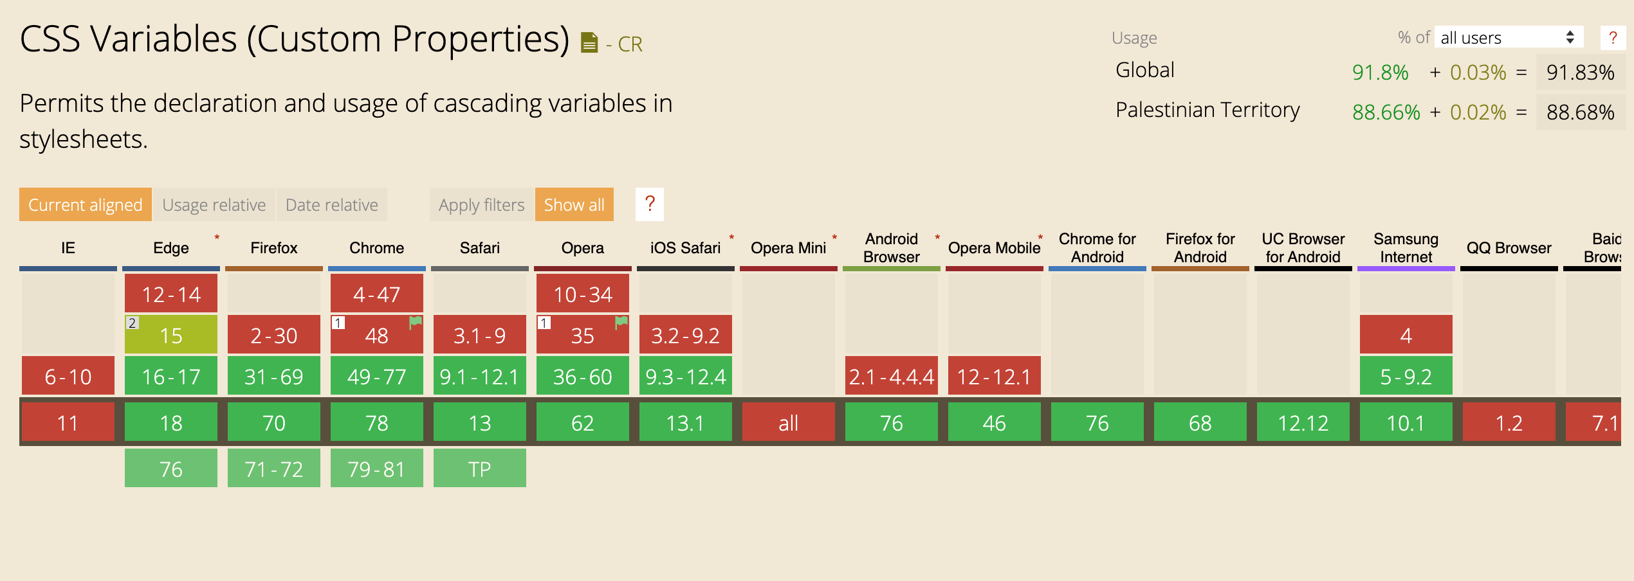Click the spec document icon beside title
This screenshot has height=581, width=1634.
pos(589,42)
